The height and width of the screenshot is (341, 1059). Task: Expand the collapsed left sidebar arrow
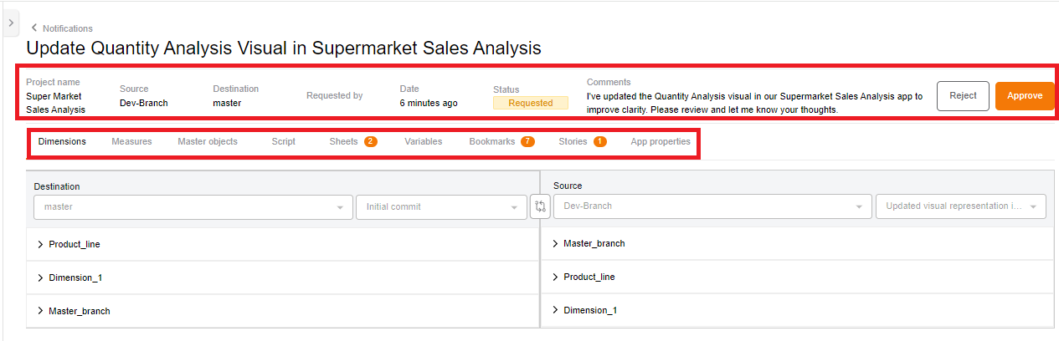(x=10, y=23)
